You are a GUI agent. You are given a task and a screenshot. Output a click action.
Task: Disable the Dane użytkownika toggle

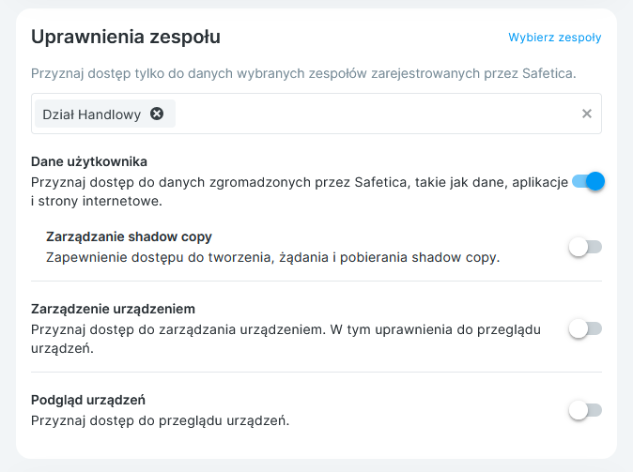click(588, 181)
